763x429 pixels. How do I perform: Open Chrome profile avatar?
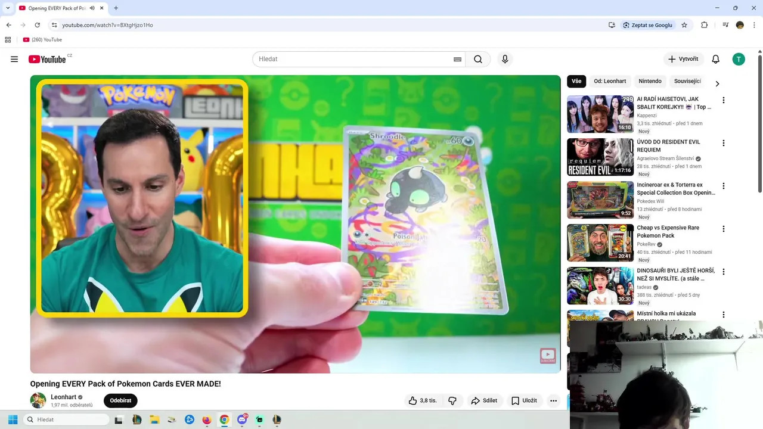pos(740,25)
